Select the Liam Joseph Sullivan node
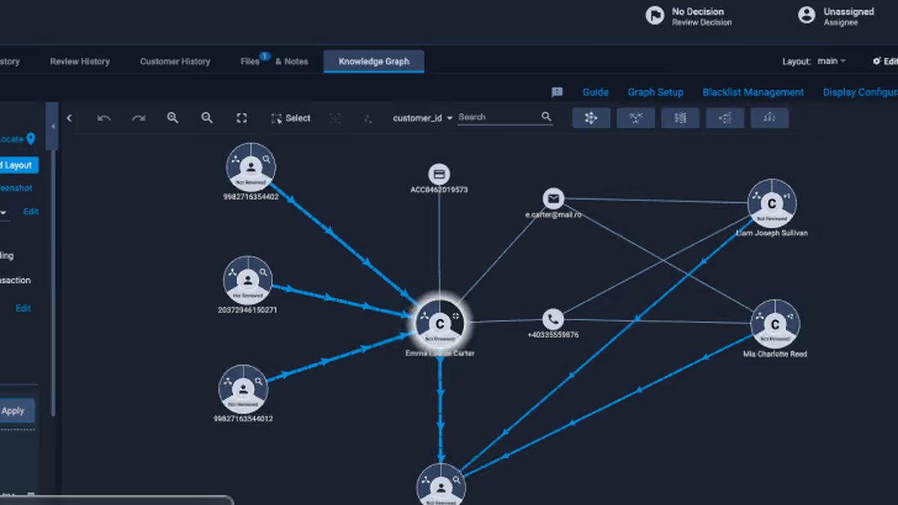This screenshot has width=898, height=505. 772,203
